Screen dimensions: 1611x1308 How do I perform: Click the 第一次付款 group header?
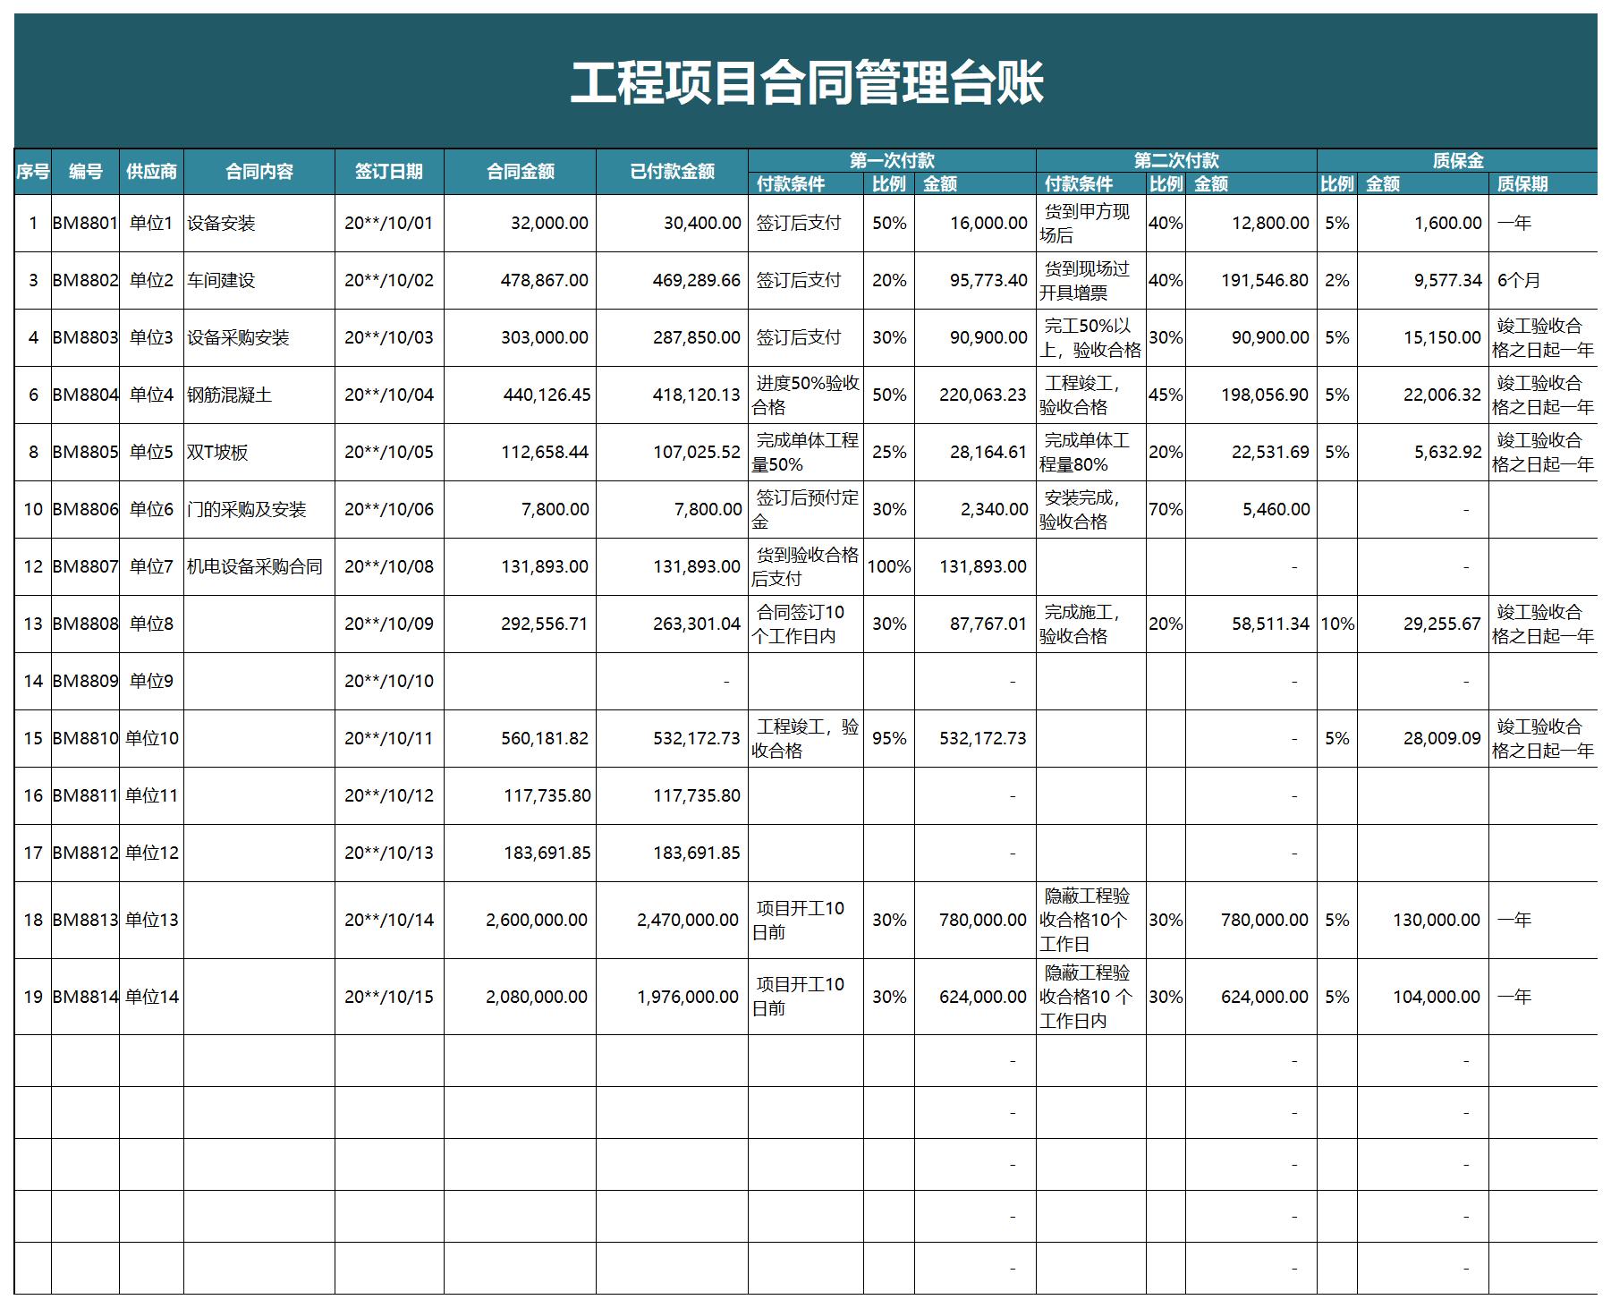892,161
